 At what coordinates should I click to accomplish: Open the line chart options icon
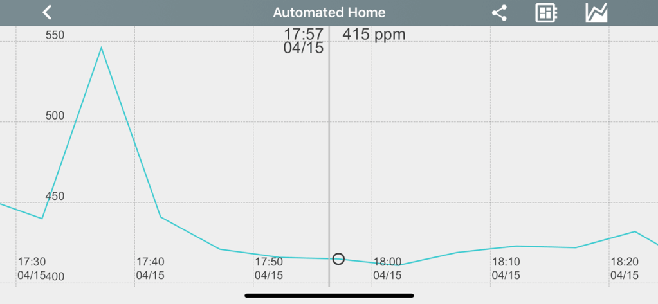coord(596,13)
